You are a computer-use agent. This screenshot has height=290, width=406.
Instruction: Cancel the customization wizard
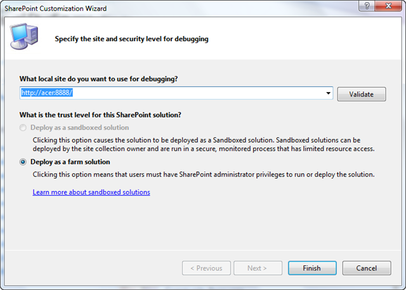coord(367,268)
